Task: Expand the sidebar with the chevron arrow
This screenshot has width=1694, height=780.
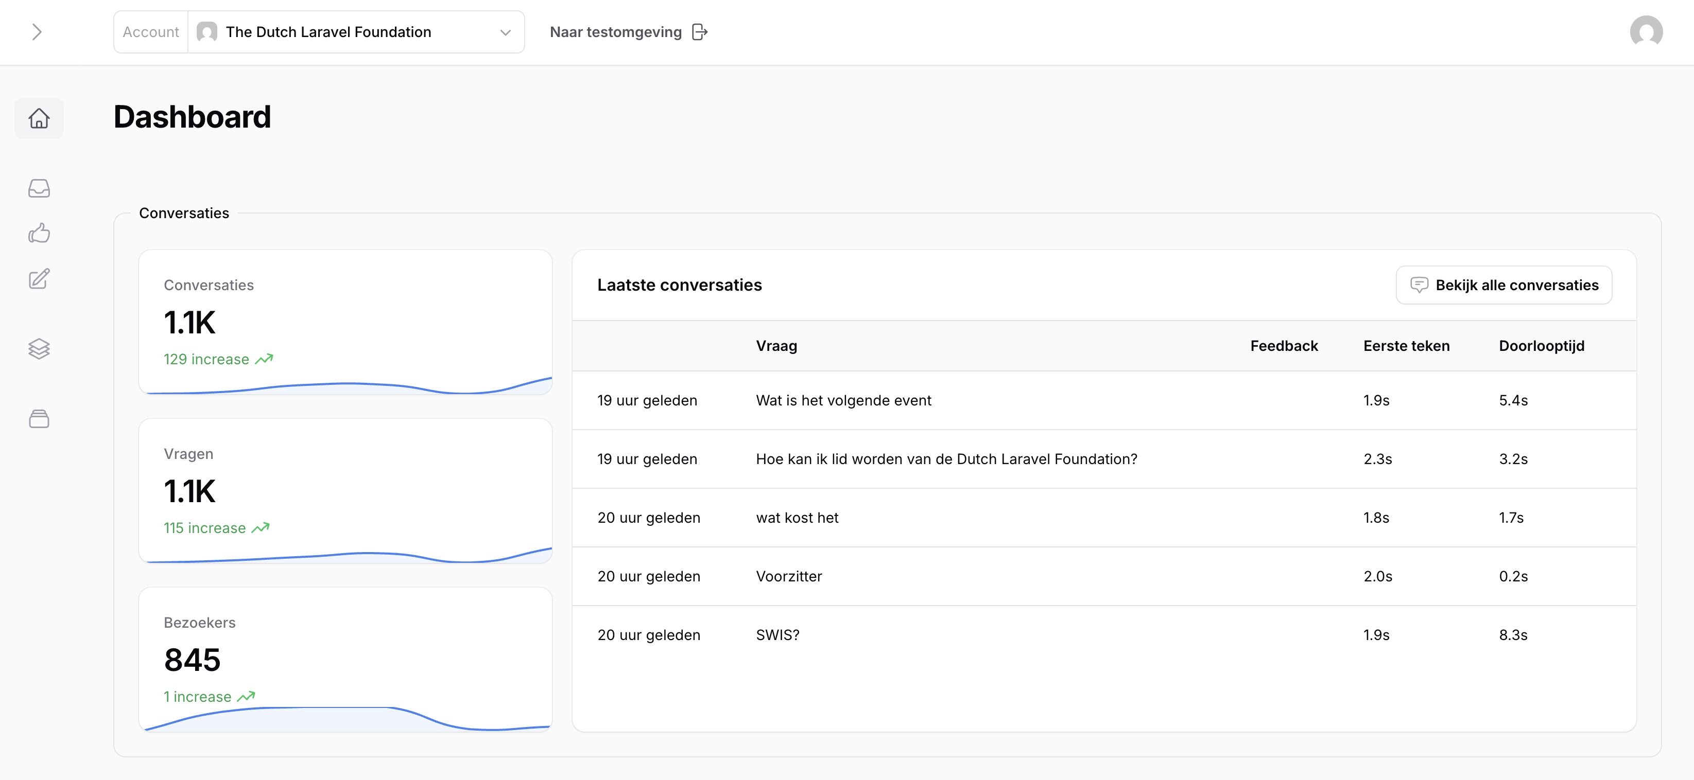Action: pos(37,31)
